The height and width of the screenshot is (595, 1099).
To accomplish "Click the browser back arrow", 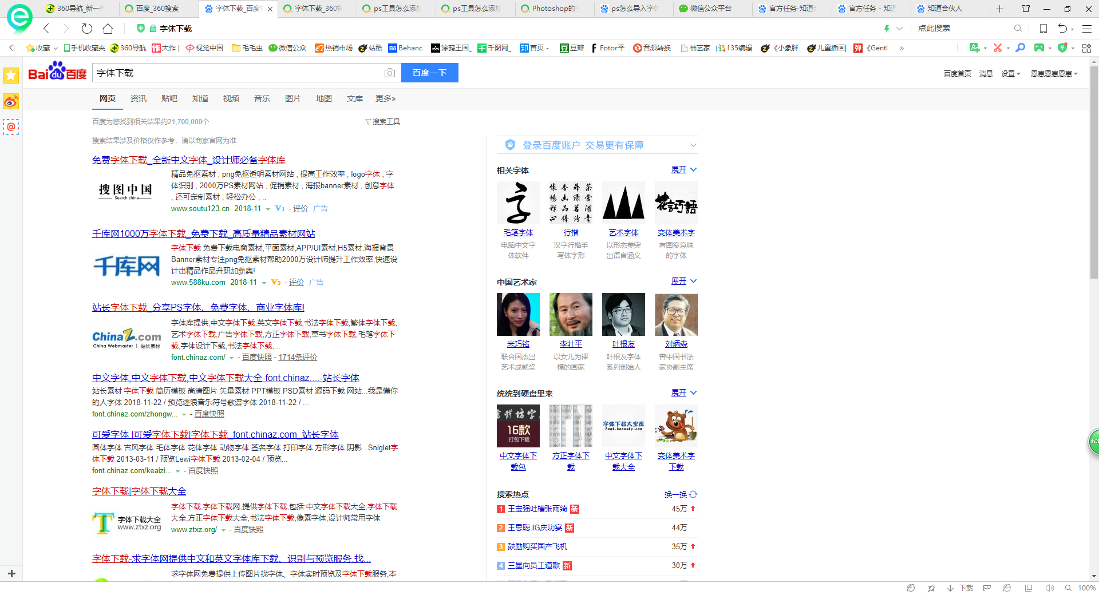I will 47,29.
